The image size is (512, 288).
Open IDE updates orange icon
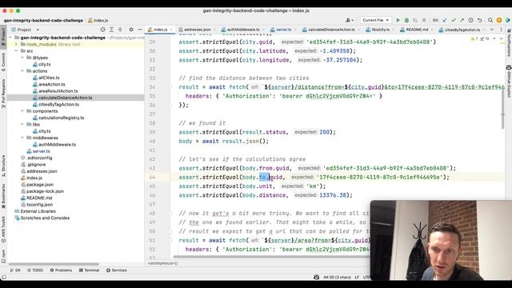[x=499, y=20]
